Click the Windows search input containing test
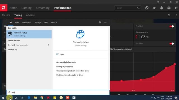This screenshot has width=179, height=100. pyautogui.click(x=58, y=92)
